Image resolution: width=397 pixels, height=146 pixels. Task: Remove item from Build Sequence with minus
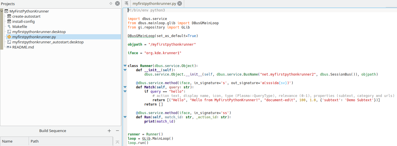(x=117, y=131)
